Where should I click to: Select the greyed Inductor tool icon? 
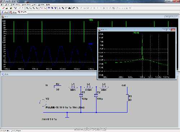click(x=98, y=8)
